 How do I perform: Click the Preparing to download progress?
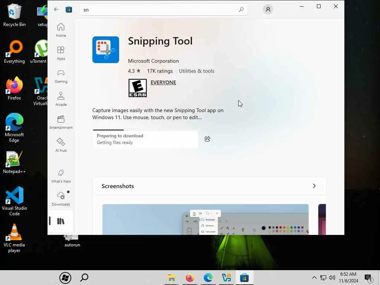pyautogui.click(x=145, y=139)
